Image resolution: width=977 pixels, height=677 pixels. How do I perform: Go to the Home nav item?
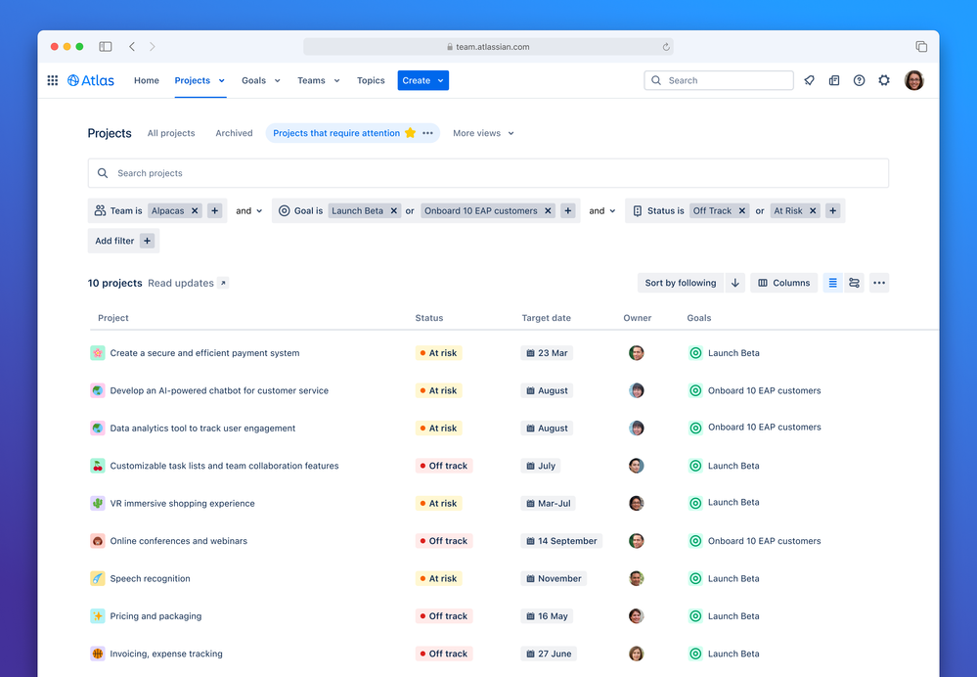click(x=147, y=80)
